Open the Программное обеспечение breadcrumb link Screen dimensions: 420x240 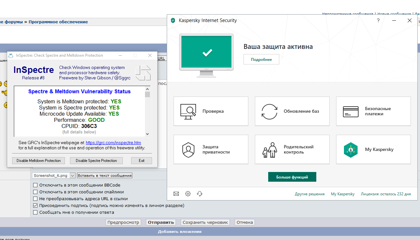pyautogui.click(x=58, y=22)
